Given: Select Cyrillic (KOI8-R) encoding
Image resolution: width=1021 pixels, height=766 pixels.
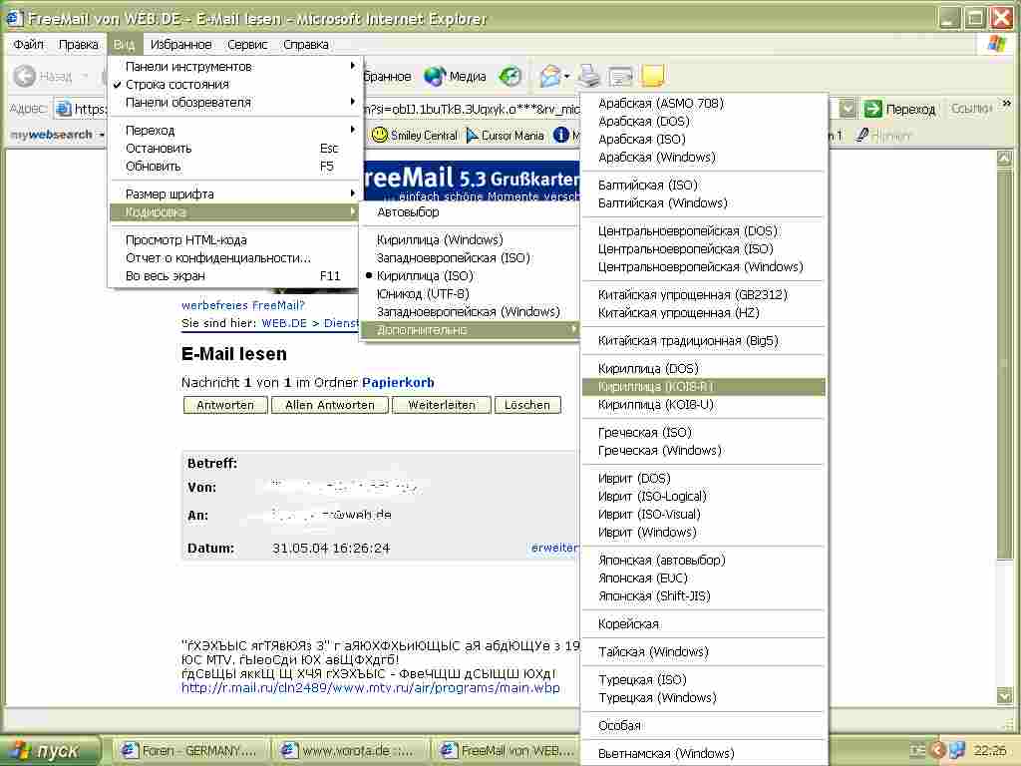Looking at the screenshot, I should (x=704, y=387).
